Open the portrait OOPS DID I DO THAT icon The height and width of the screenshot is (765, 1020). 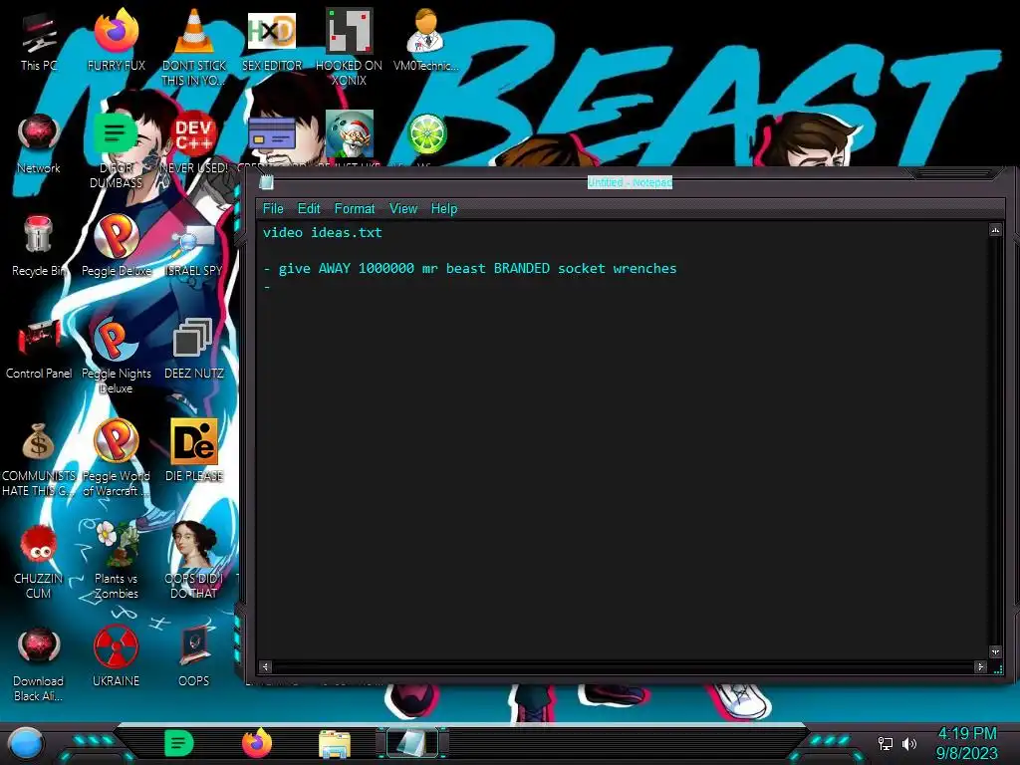[194, 560]
